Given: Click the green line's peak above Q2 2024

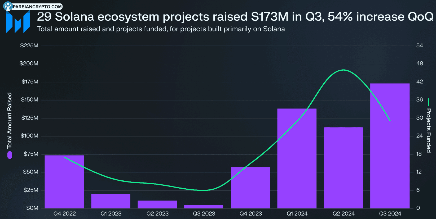Looking at the screenshot, I should click(343, 70).
